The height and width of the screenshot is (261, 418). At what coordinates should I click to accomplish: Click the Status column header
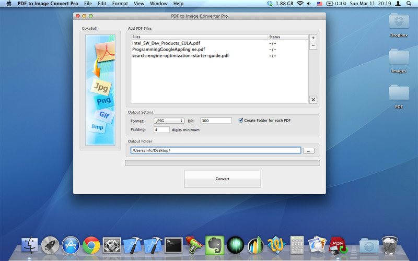(288, 37)
